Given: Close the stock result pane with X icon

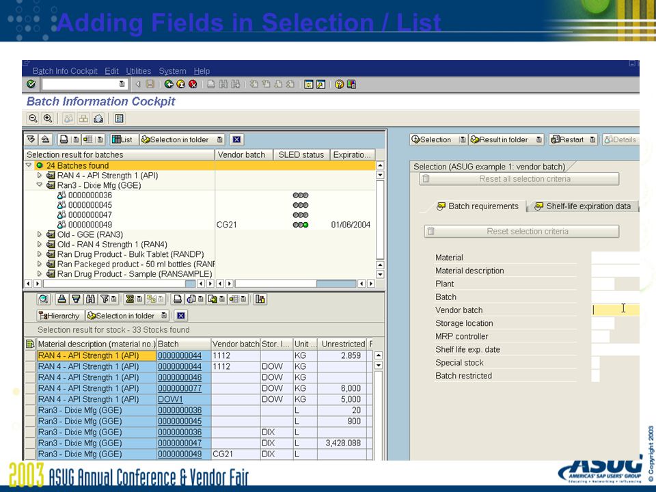Looking at the screenshot, I should tap(180, 316).
